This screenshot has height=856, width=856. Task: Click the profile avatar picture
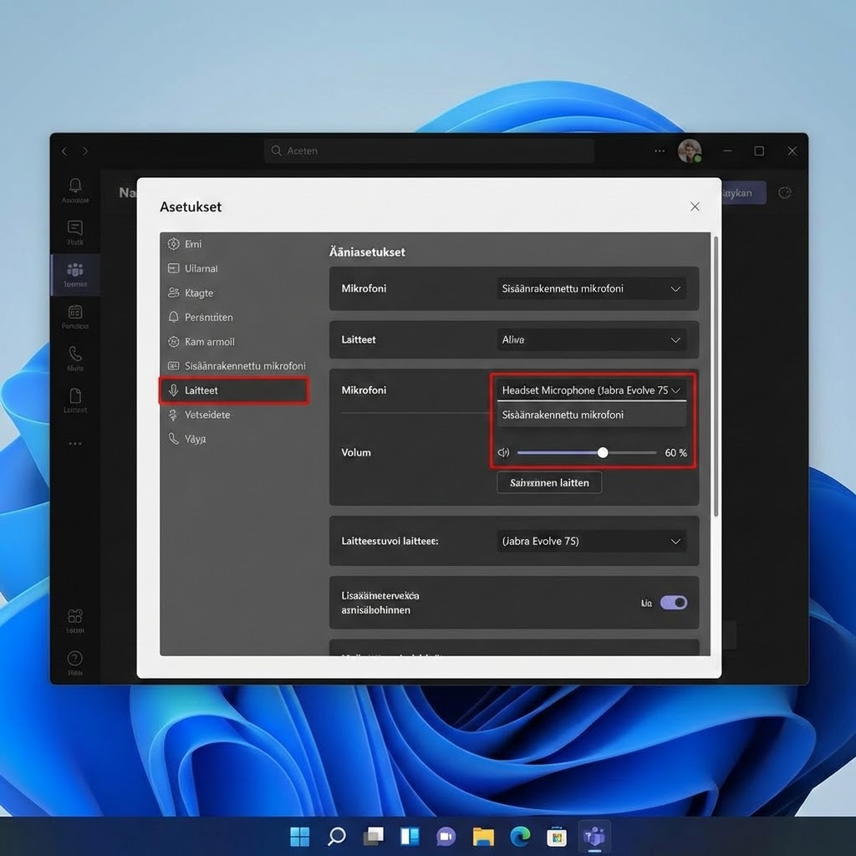click(x=689, y=151)
